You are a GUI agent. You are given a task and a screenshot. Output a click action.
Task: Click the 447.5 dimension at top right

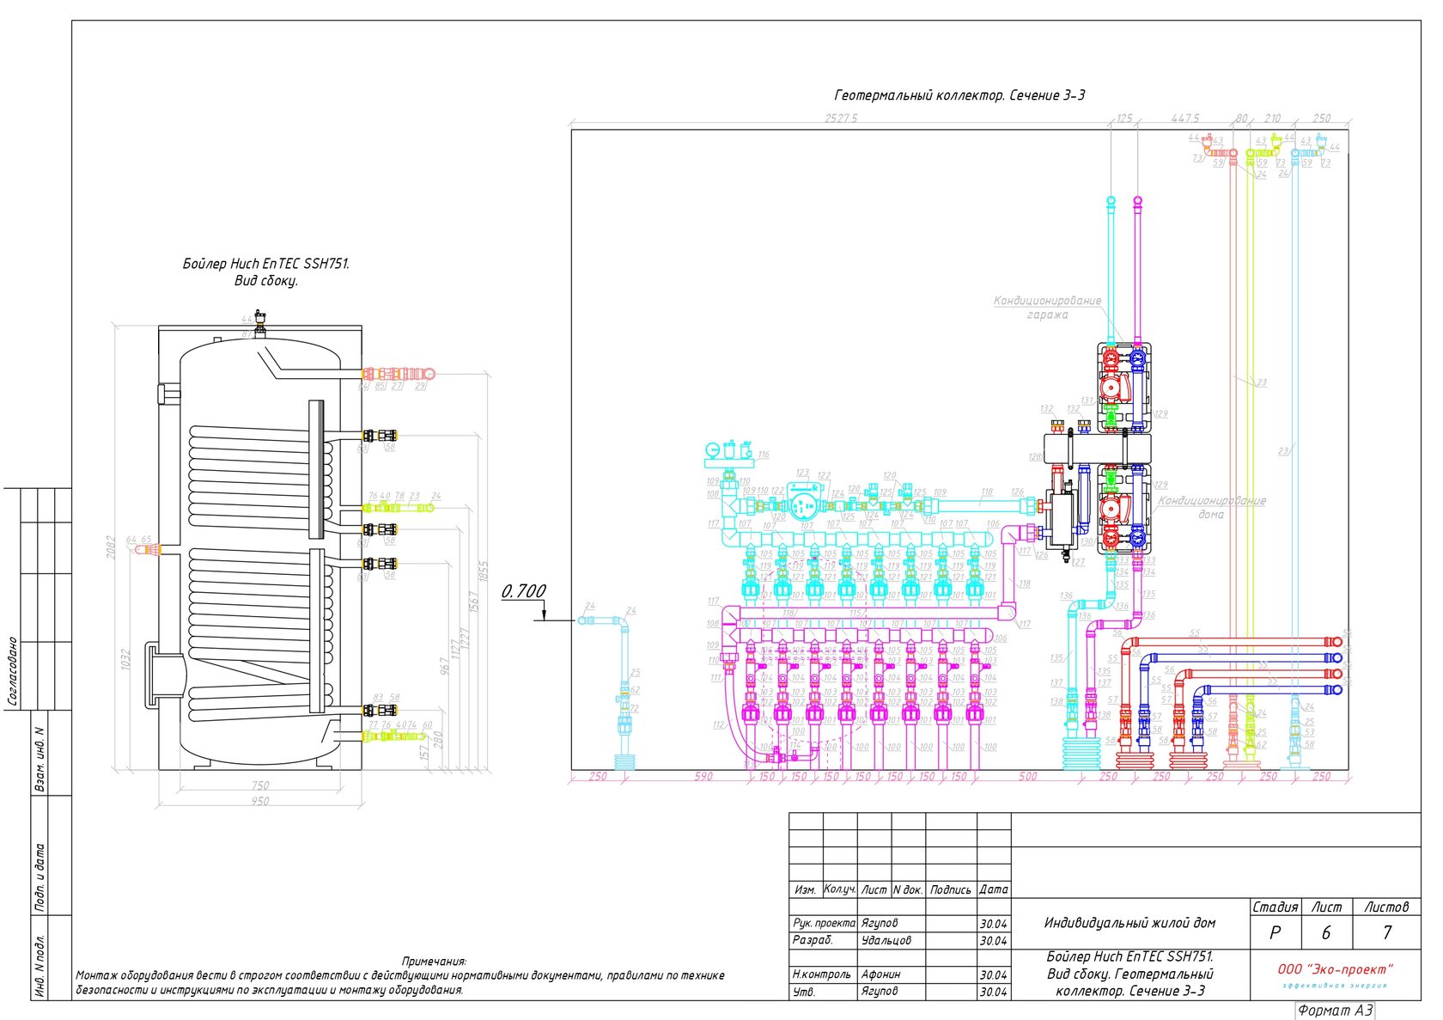click(1185, 119)
